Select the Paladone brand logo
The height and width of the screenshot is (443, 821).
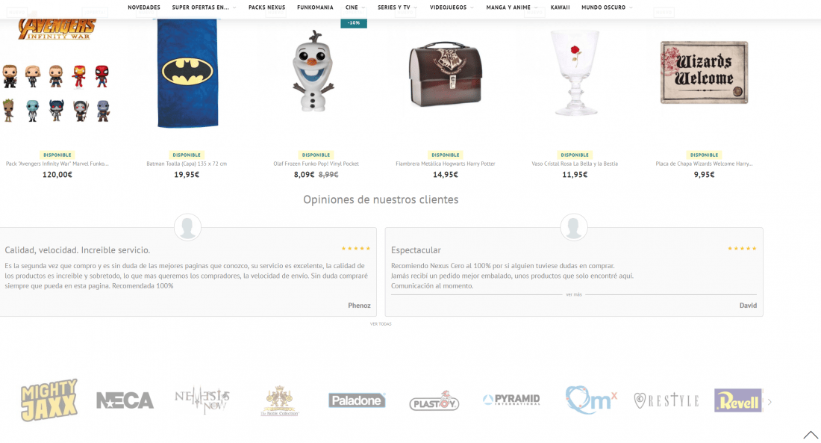pyautogui.click(x=357, y=400)
